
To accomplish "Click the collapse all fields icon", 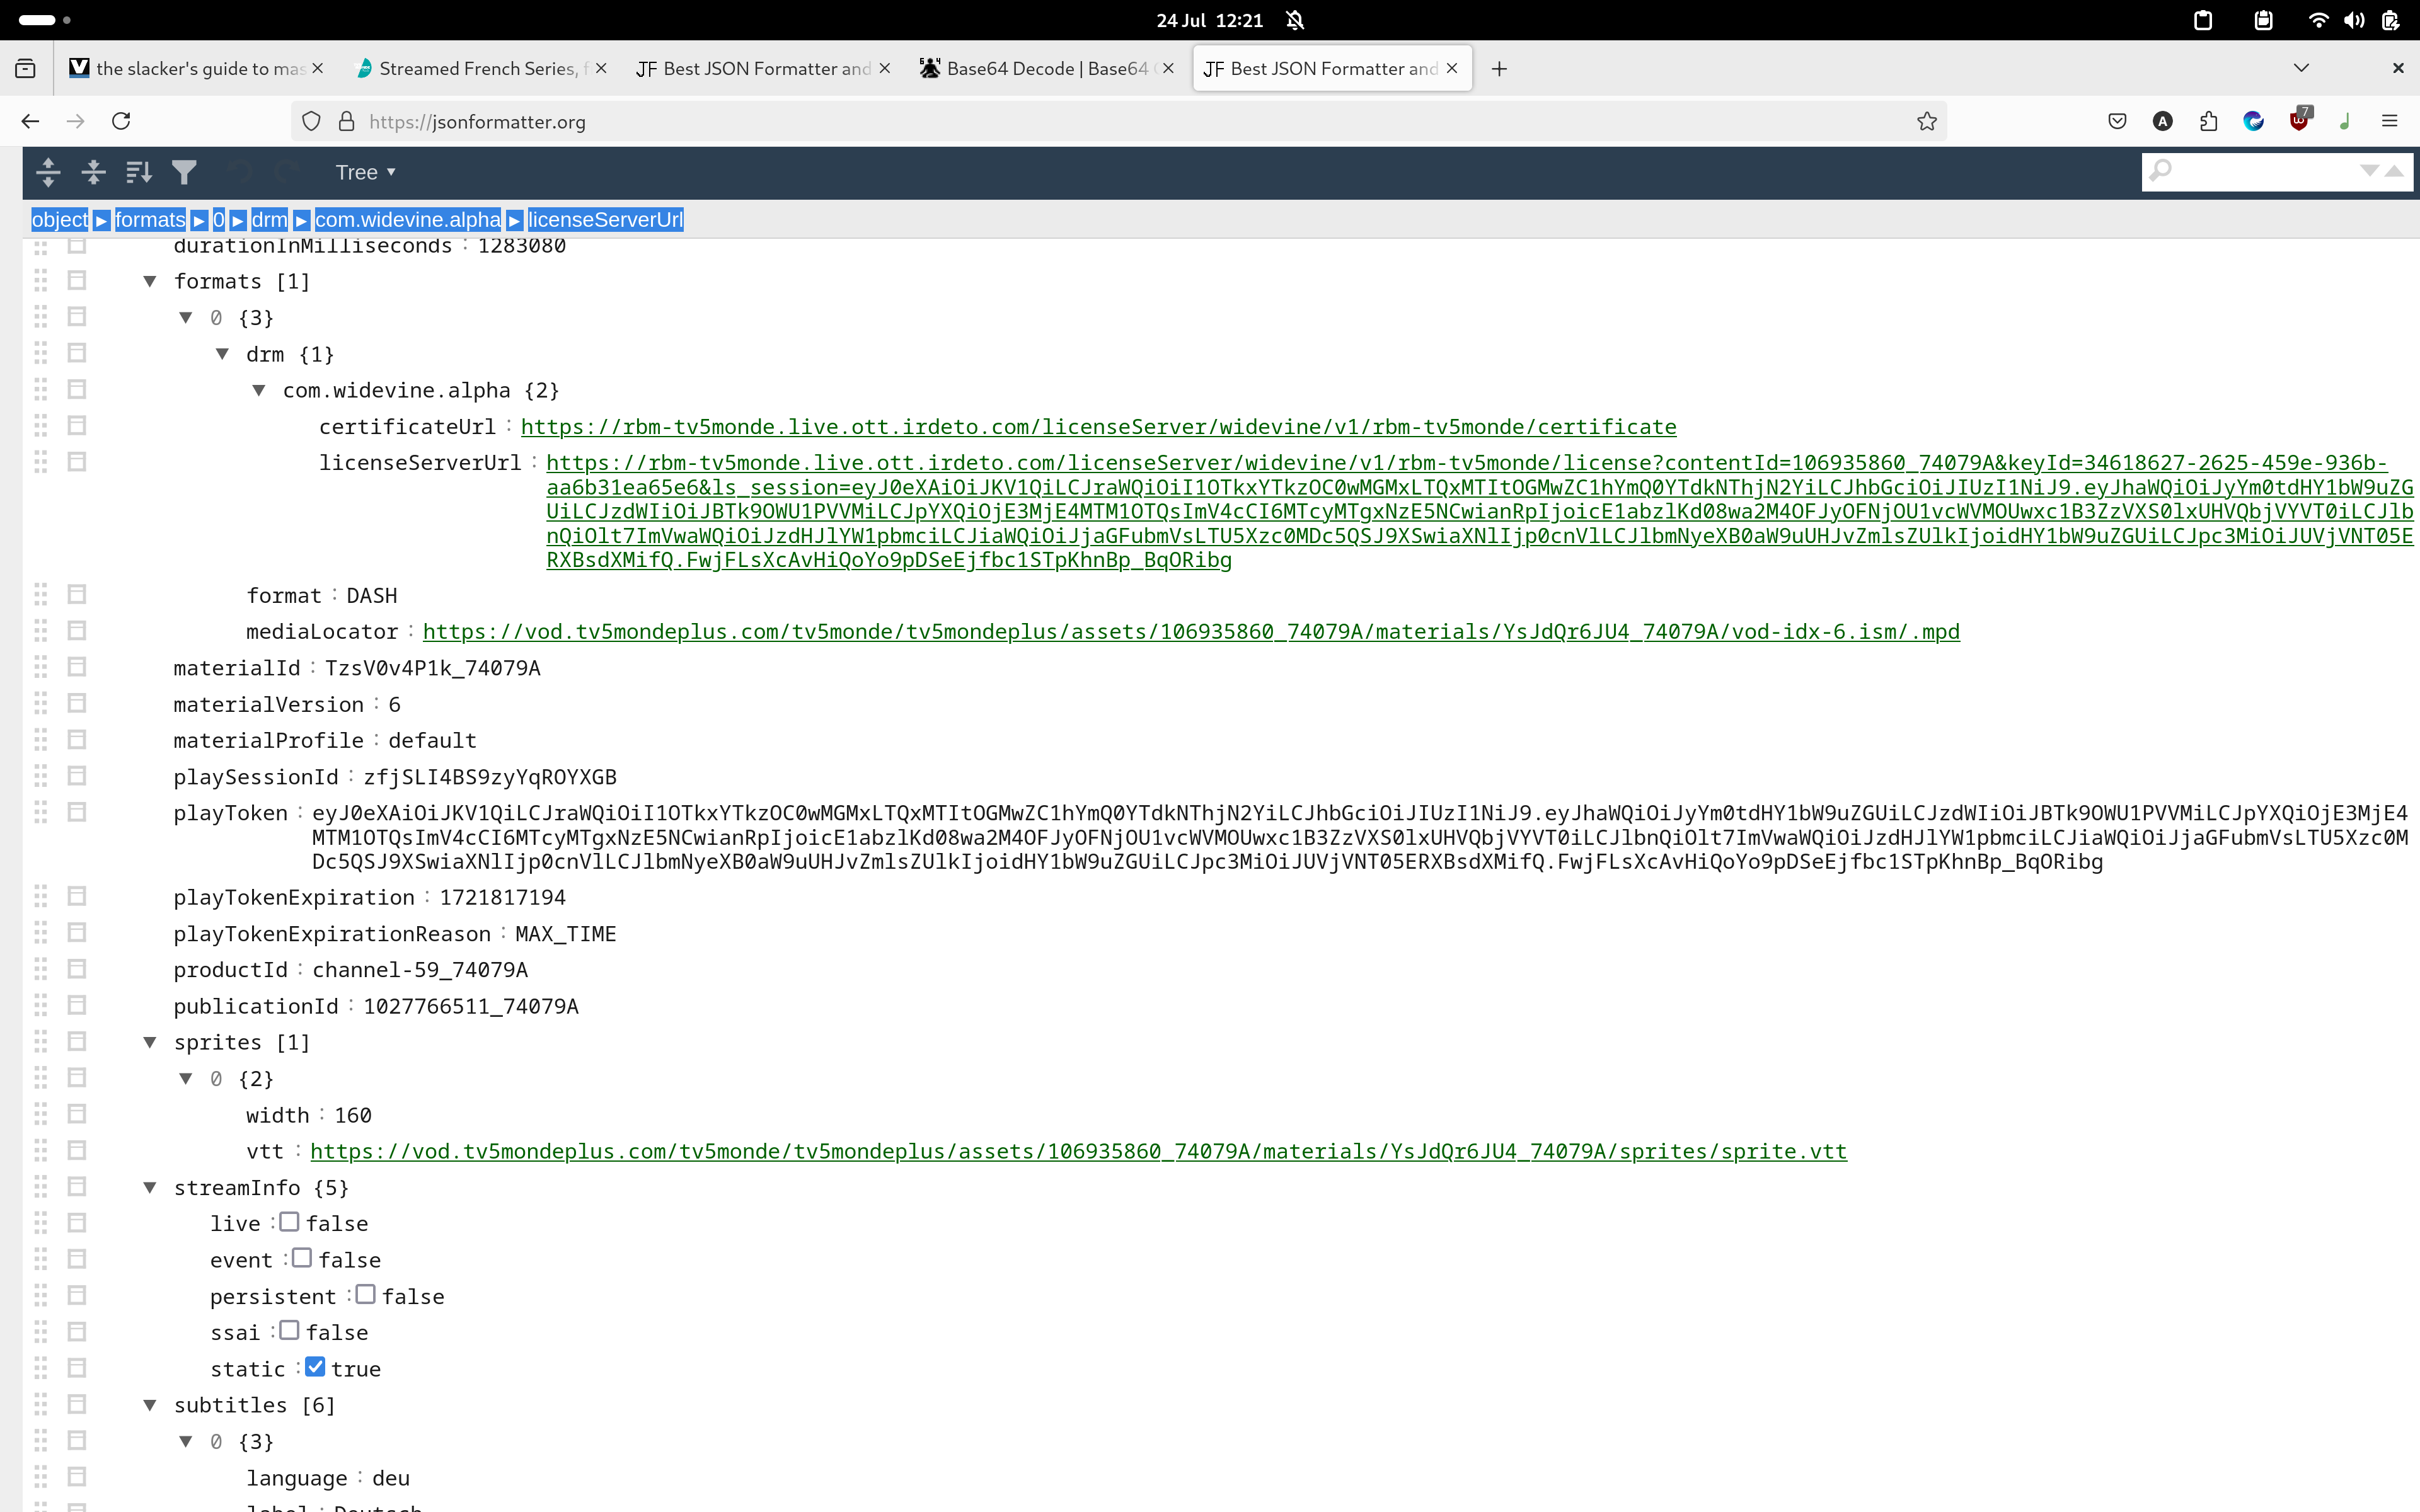I will point(93,172).
